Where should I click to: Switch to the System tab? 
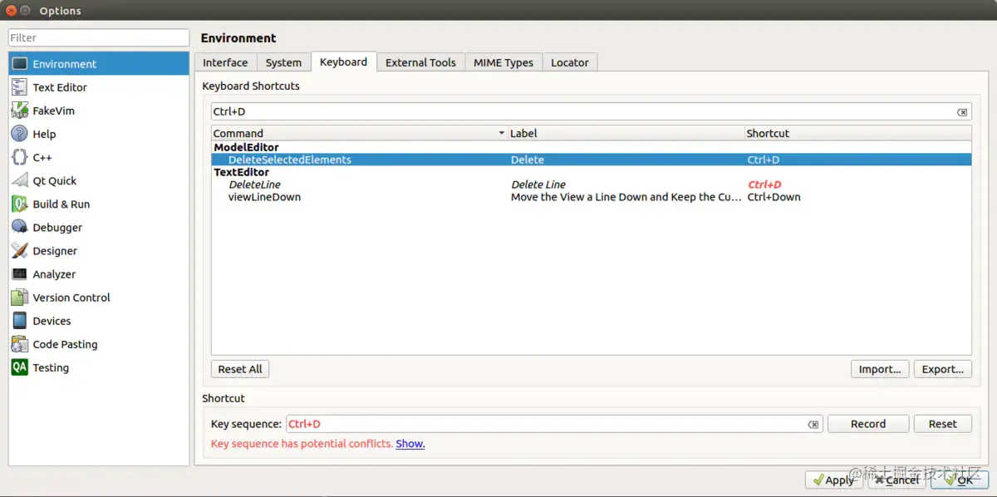coord(283,62)
